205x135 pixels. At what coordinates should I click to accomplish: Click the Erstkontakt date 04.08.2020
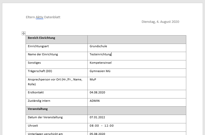point(97,92)
